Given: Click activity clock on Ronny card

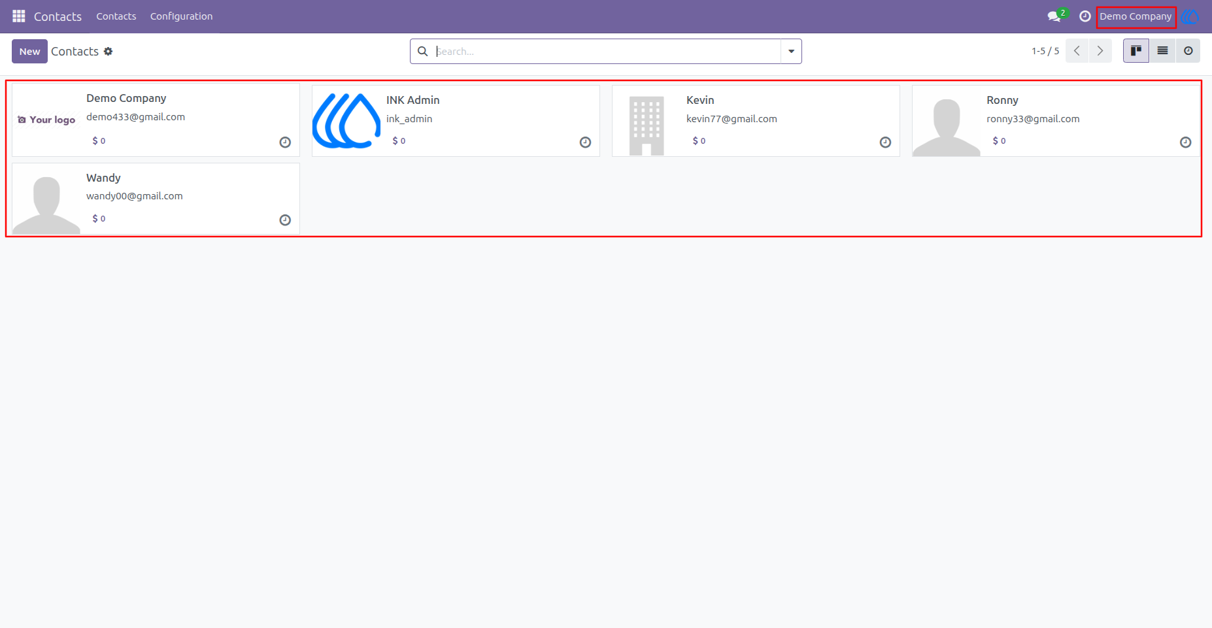Looking at the screenshot, I should 1185,142.
